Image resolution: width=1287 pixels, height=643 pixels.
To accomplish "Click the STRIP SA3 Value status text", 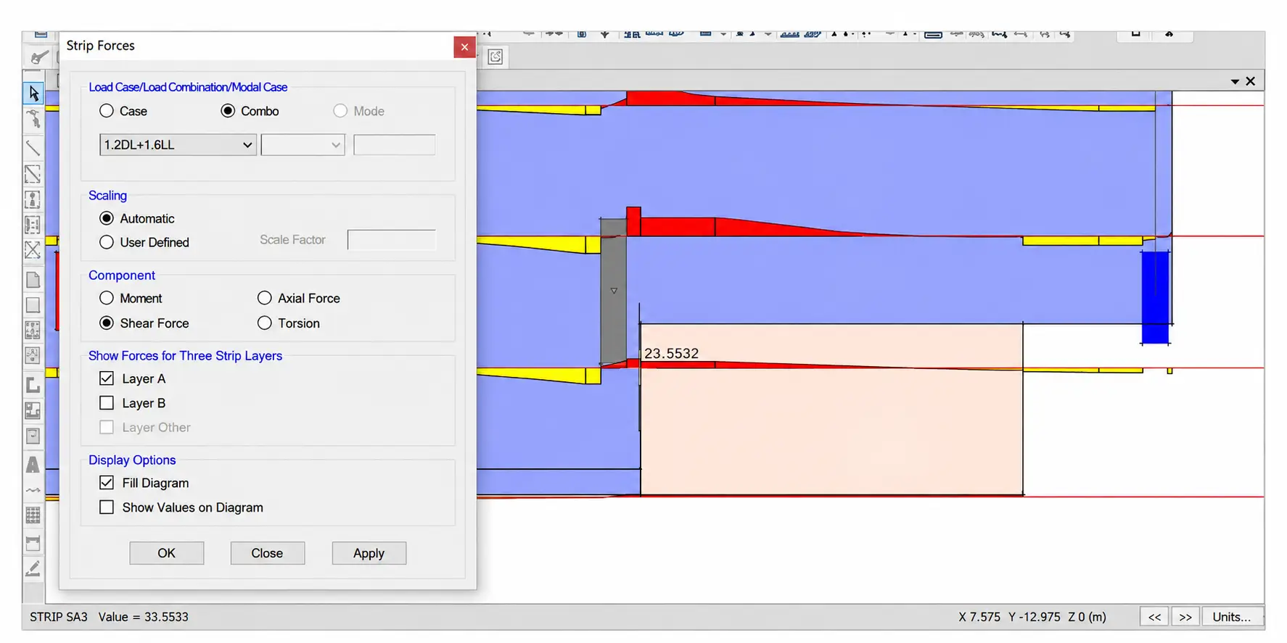I will [x=110, y=617].
